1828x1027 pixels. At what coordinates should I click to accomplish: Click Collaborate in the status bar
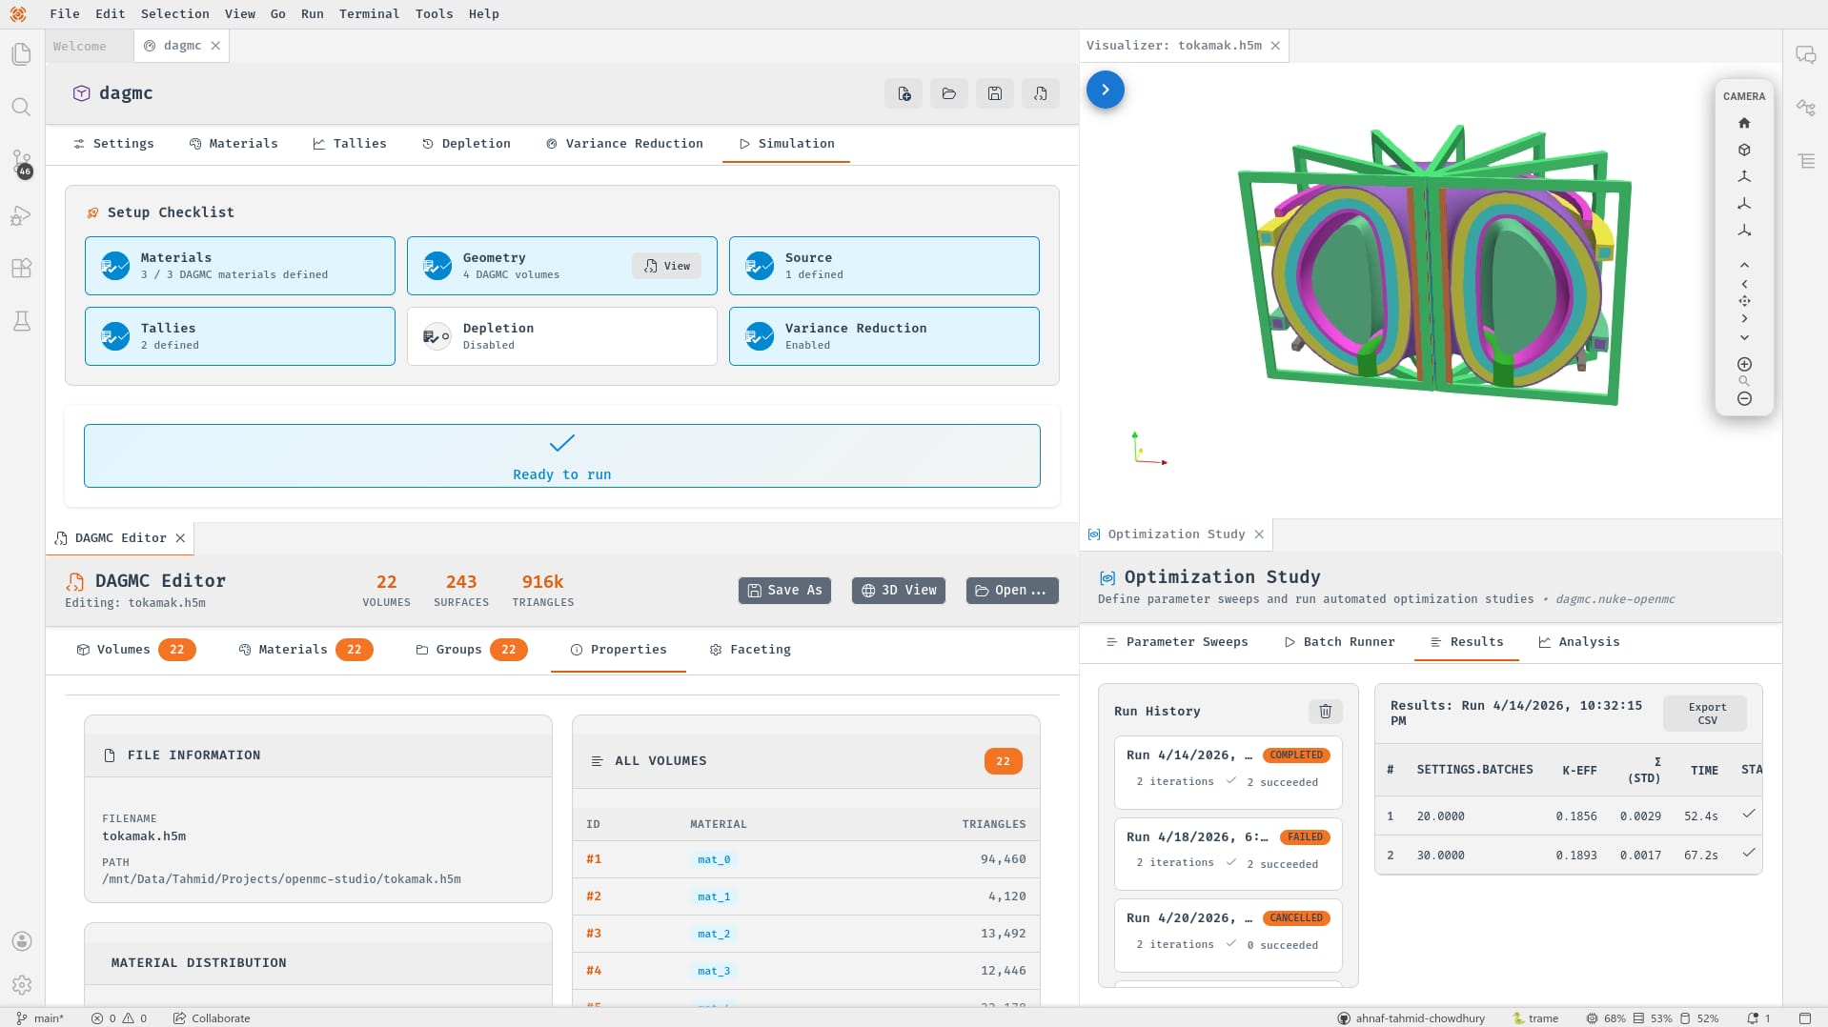[x=212, y=1018]
